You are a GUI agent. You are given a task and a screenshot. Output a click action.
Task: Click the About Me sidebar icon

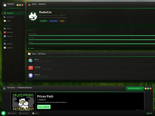5,13
